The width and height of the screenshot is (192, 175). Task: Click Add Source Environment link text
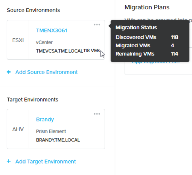[47, 72]
